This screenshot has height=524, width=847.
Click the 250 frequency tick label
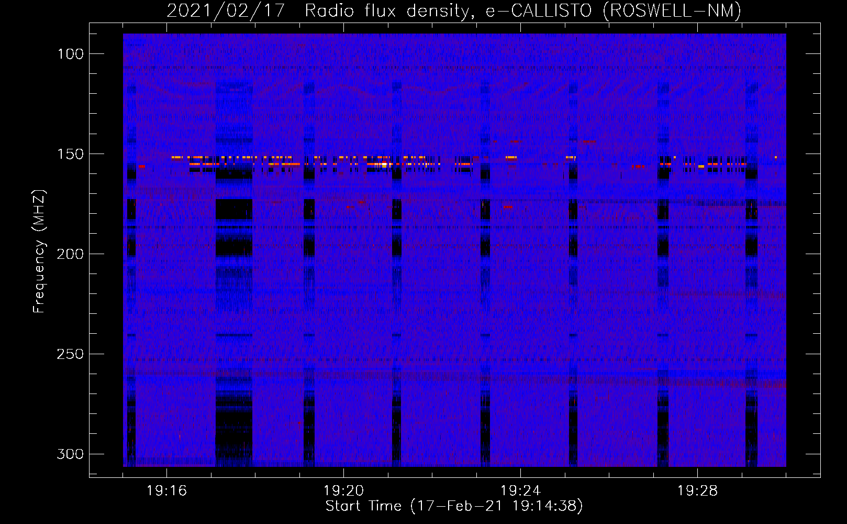point(70,354)
